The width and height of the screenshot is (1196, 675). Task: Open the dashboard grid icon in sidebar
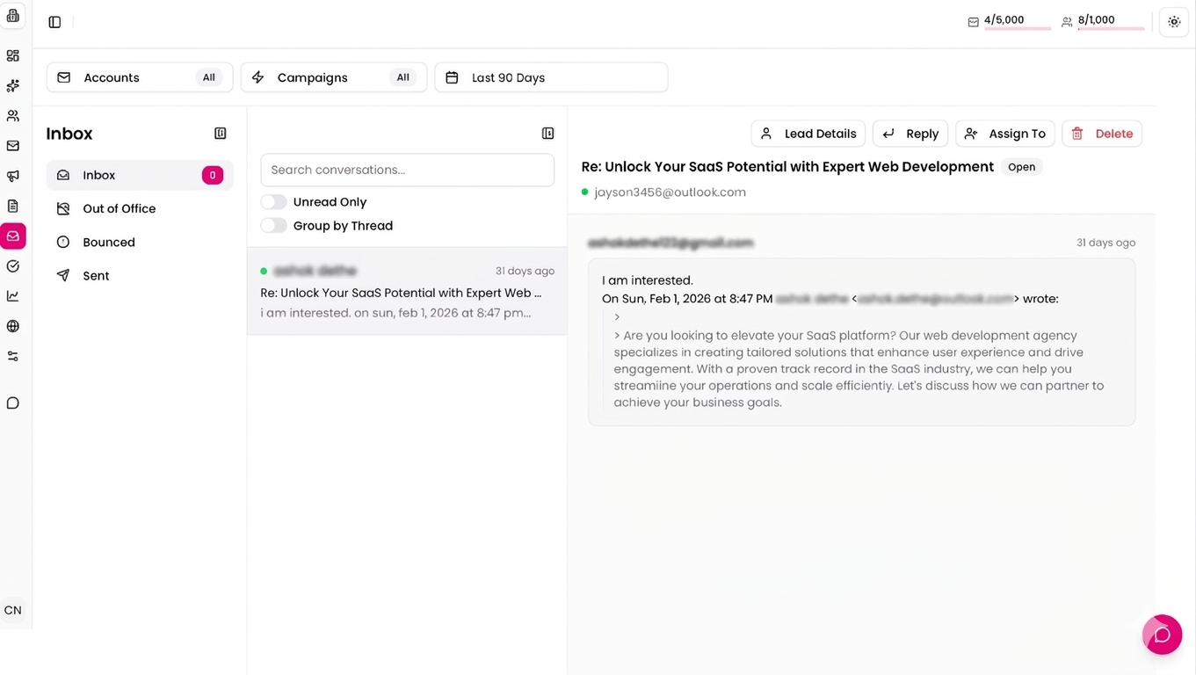tap(12, 55)
